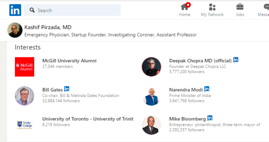Open Kashif Pirzada's profile photo

point(15,30)
